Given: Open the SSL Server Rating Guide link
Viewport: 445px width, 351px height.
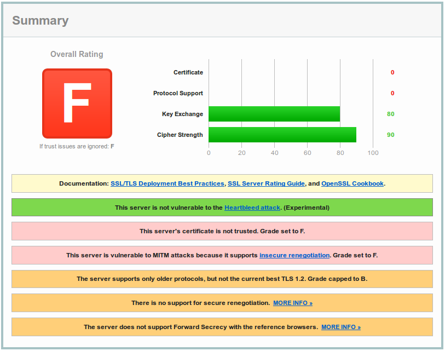Looking at the screenshot, I should (266, 183).
